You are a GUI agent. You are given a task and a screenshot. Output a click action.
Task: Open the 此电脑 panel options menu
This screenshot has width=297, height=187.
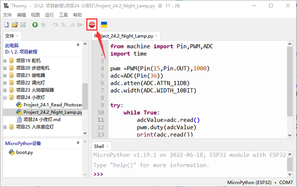(78, 45)
